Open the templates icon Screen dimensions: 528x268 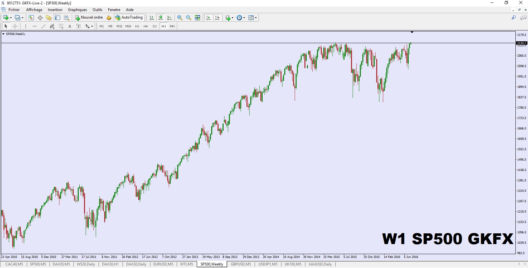point(251,18)
